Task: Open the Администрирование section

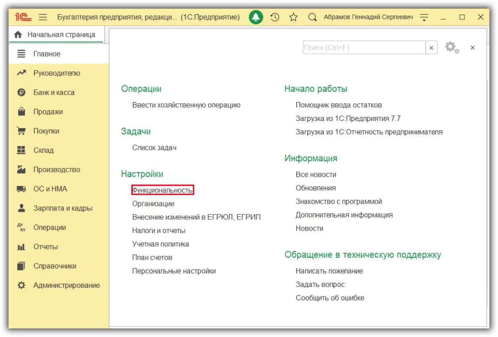Action: point(59,285)
